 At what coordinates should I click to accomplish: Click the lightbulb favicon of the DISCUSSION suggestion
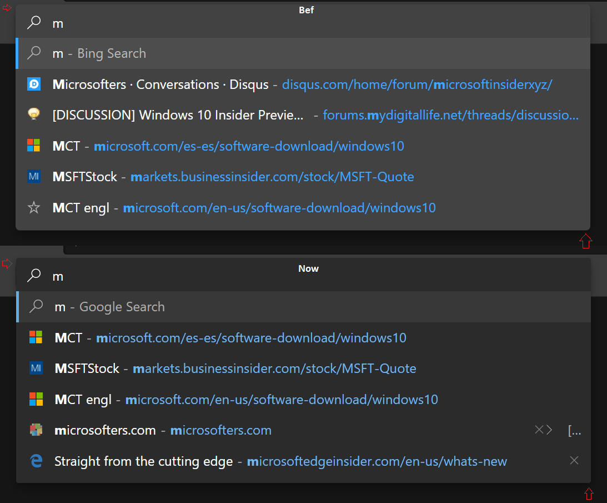pyautogui.click(x=34, y=114)
